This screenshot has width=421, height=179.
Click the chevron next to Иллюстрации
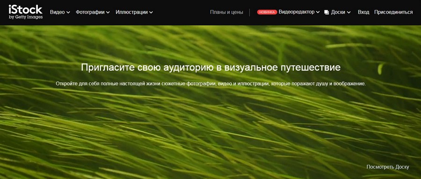151,12
